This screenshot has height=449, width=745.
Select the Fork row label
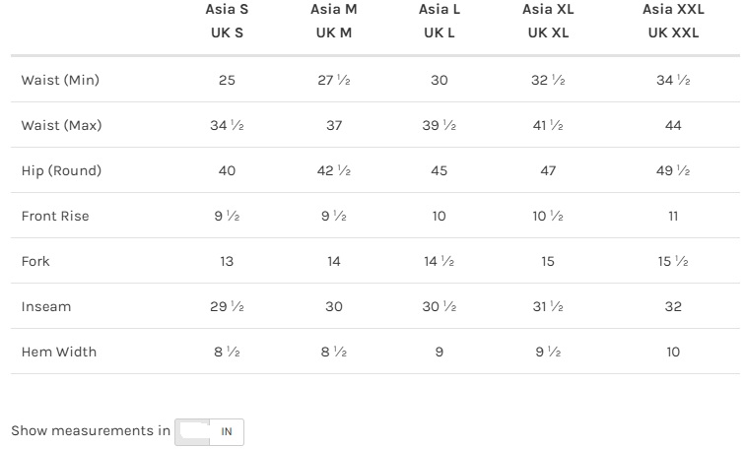tap(35, 261)
